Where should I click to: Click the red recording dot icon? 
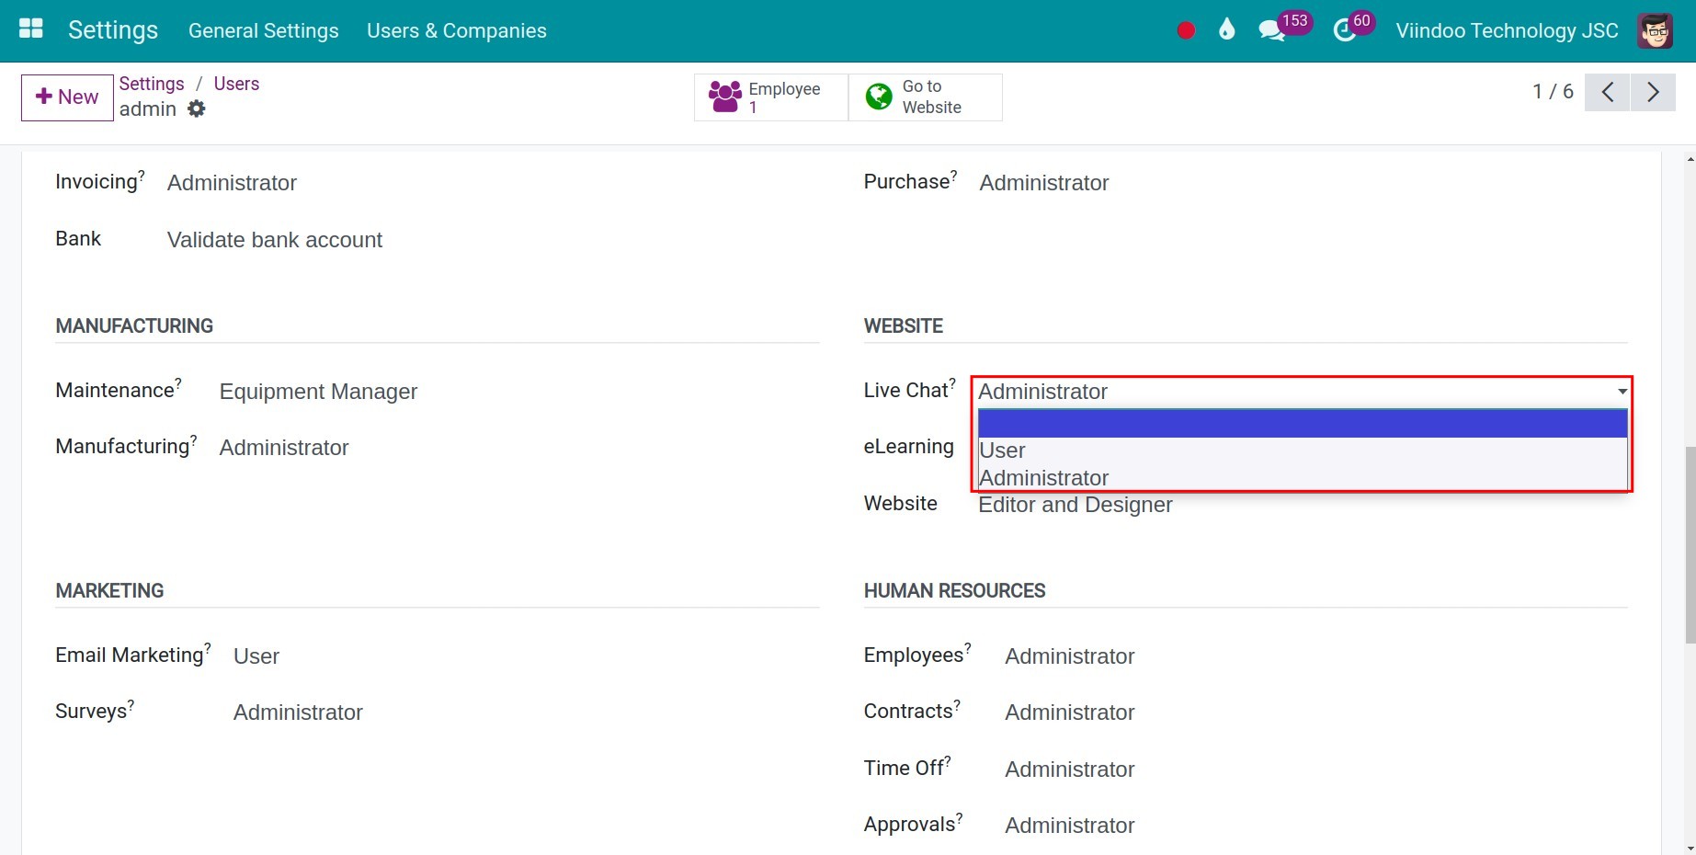(1186, 30)
